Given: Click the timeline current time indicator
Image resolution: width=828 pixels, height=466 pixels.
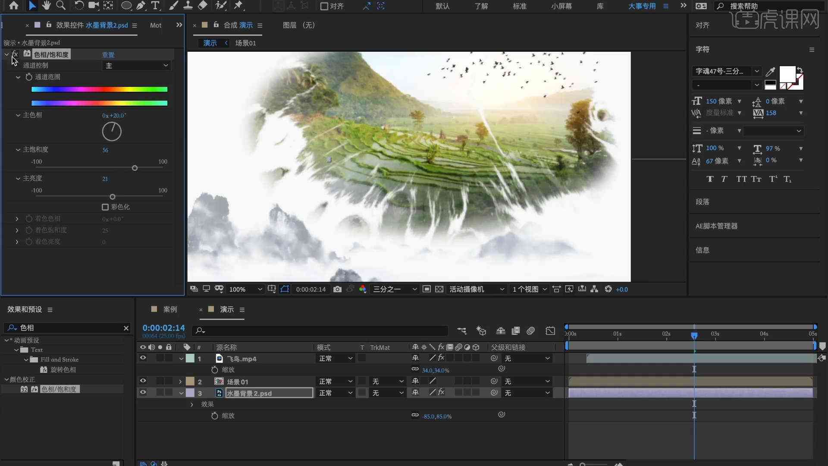Looking at the screenshot, I should point(694,335).
